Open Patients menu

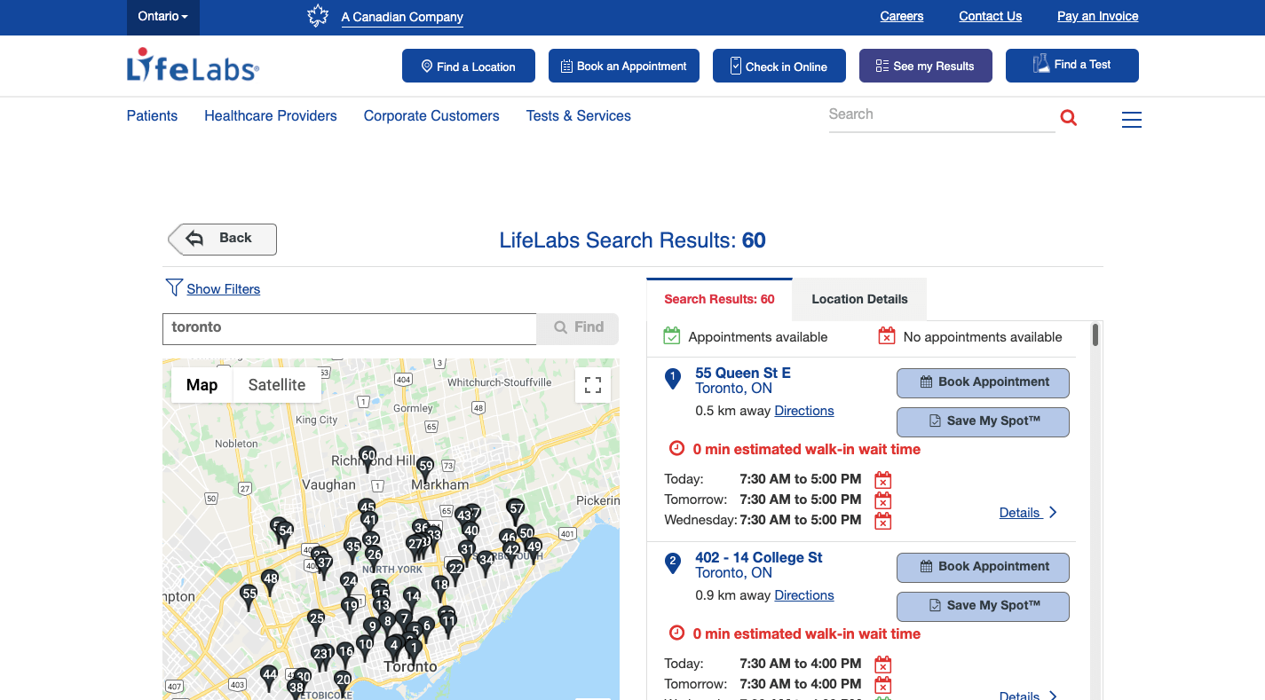[x=152, y=115]
